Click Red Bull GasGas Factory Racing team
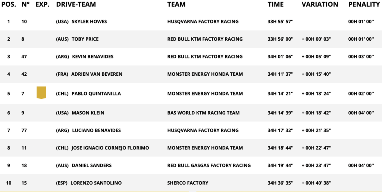The height and width of the screenshot is (192, 382). click(209, 166)
